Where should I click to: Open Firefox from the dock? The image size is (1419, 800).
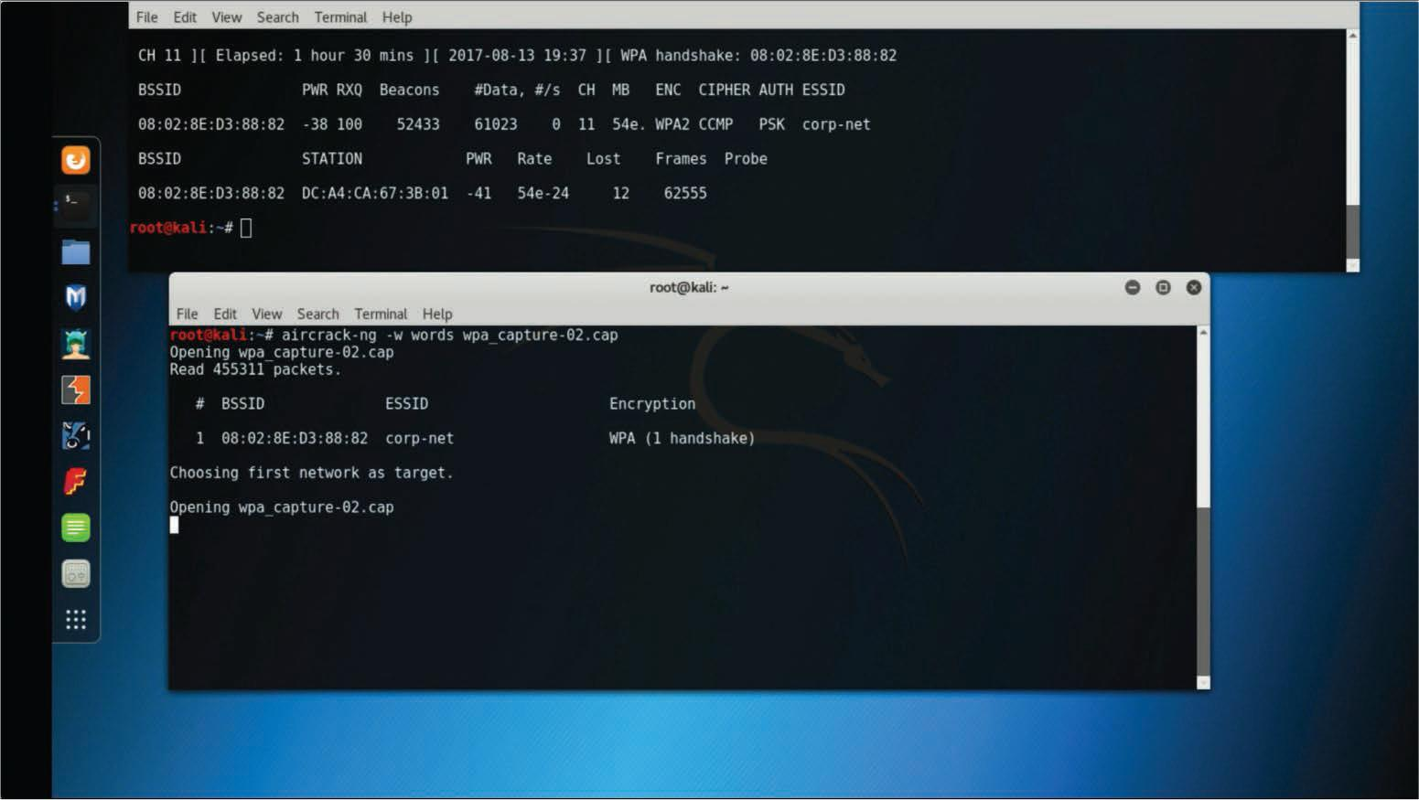coord(75,161)
